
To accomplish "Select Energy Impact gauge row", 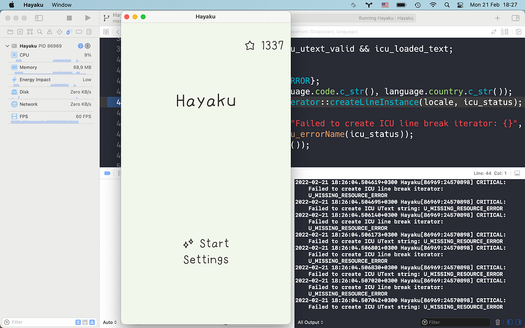I will [50, 81].
